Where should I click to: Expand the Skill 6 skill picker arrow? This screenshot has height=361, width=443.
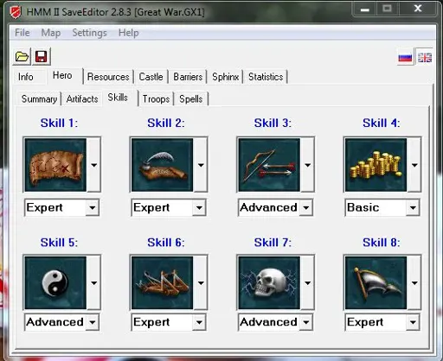[201, 282]
